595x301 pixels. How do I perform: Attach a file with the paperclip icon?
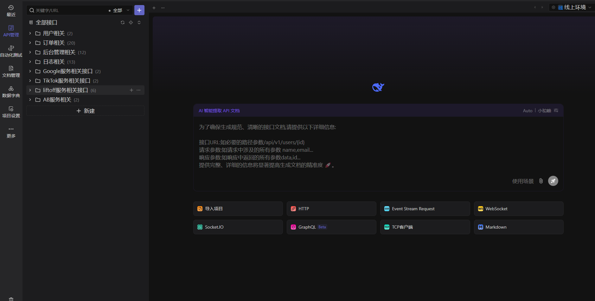point(541,181)
